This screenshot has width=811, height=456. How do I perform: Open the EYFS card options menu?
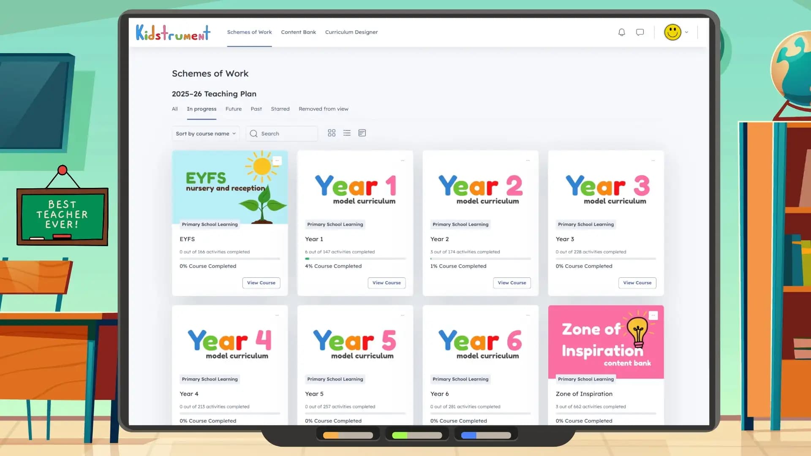277,160
